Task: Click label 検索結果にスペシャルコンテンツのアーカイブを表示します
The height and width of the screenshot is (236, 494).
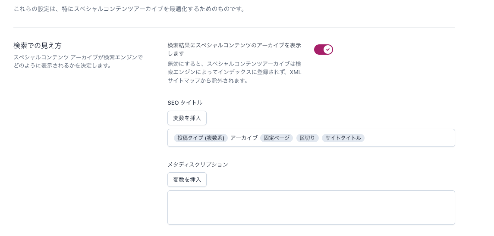Action: (234, 49)
